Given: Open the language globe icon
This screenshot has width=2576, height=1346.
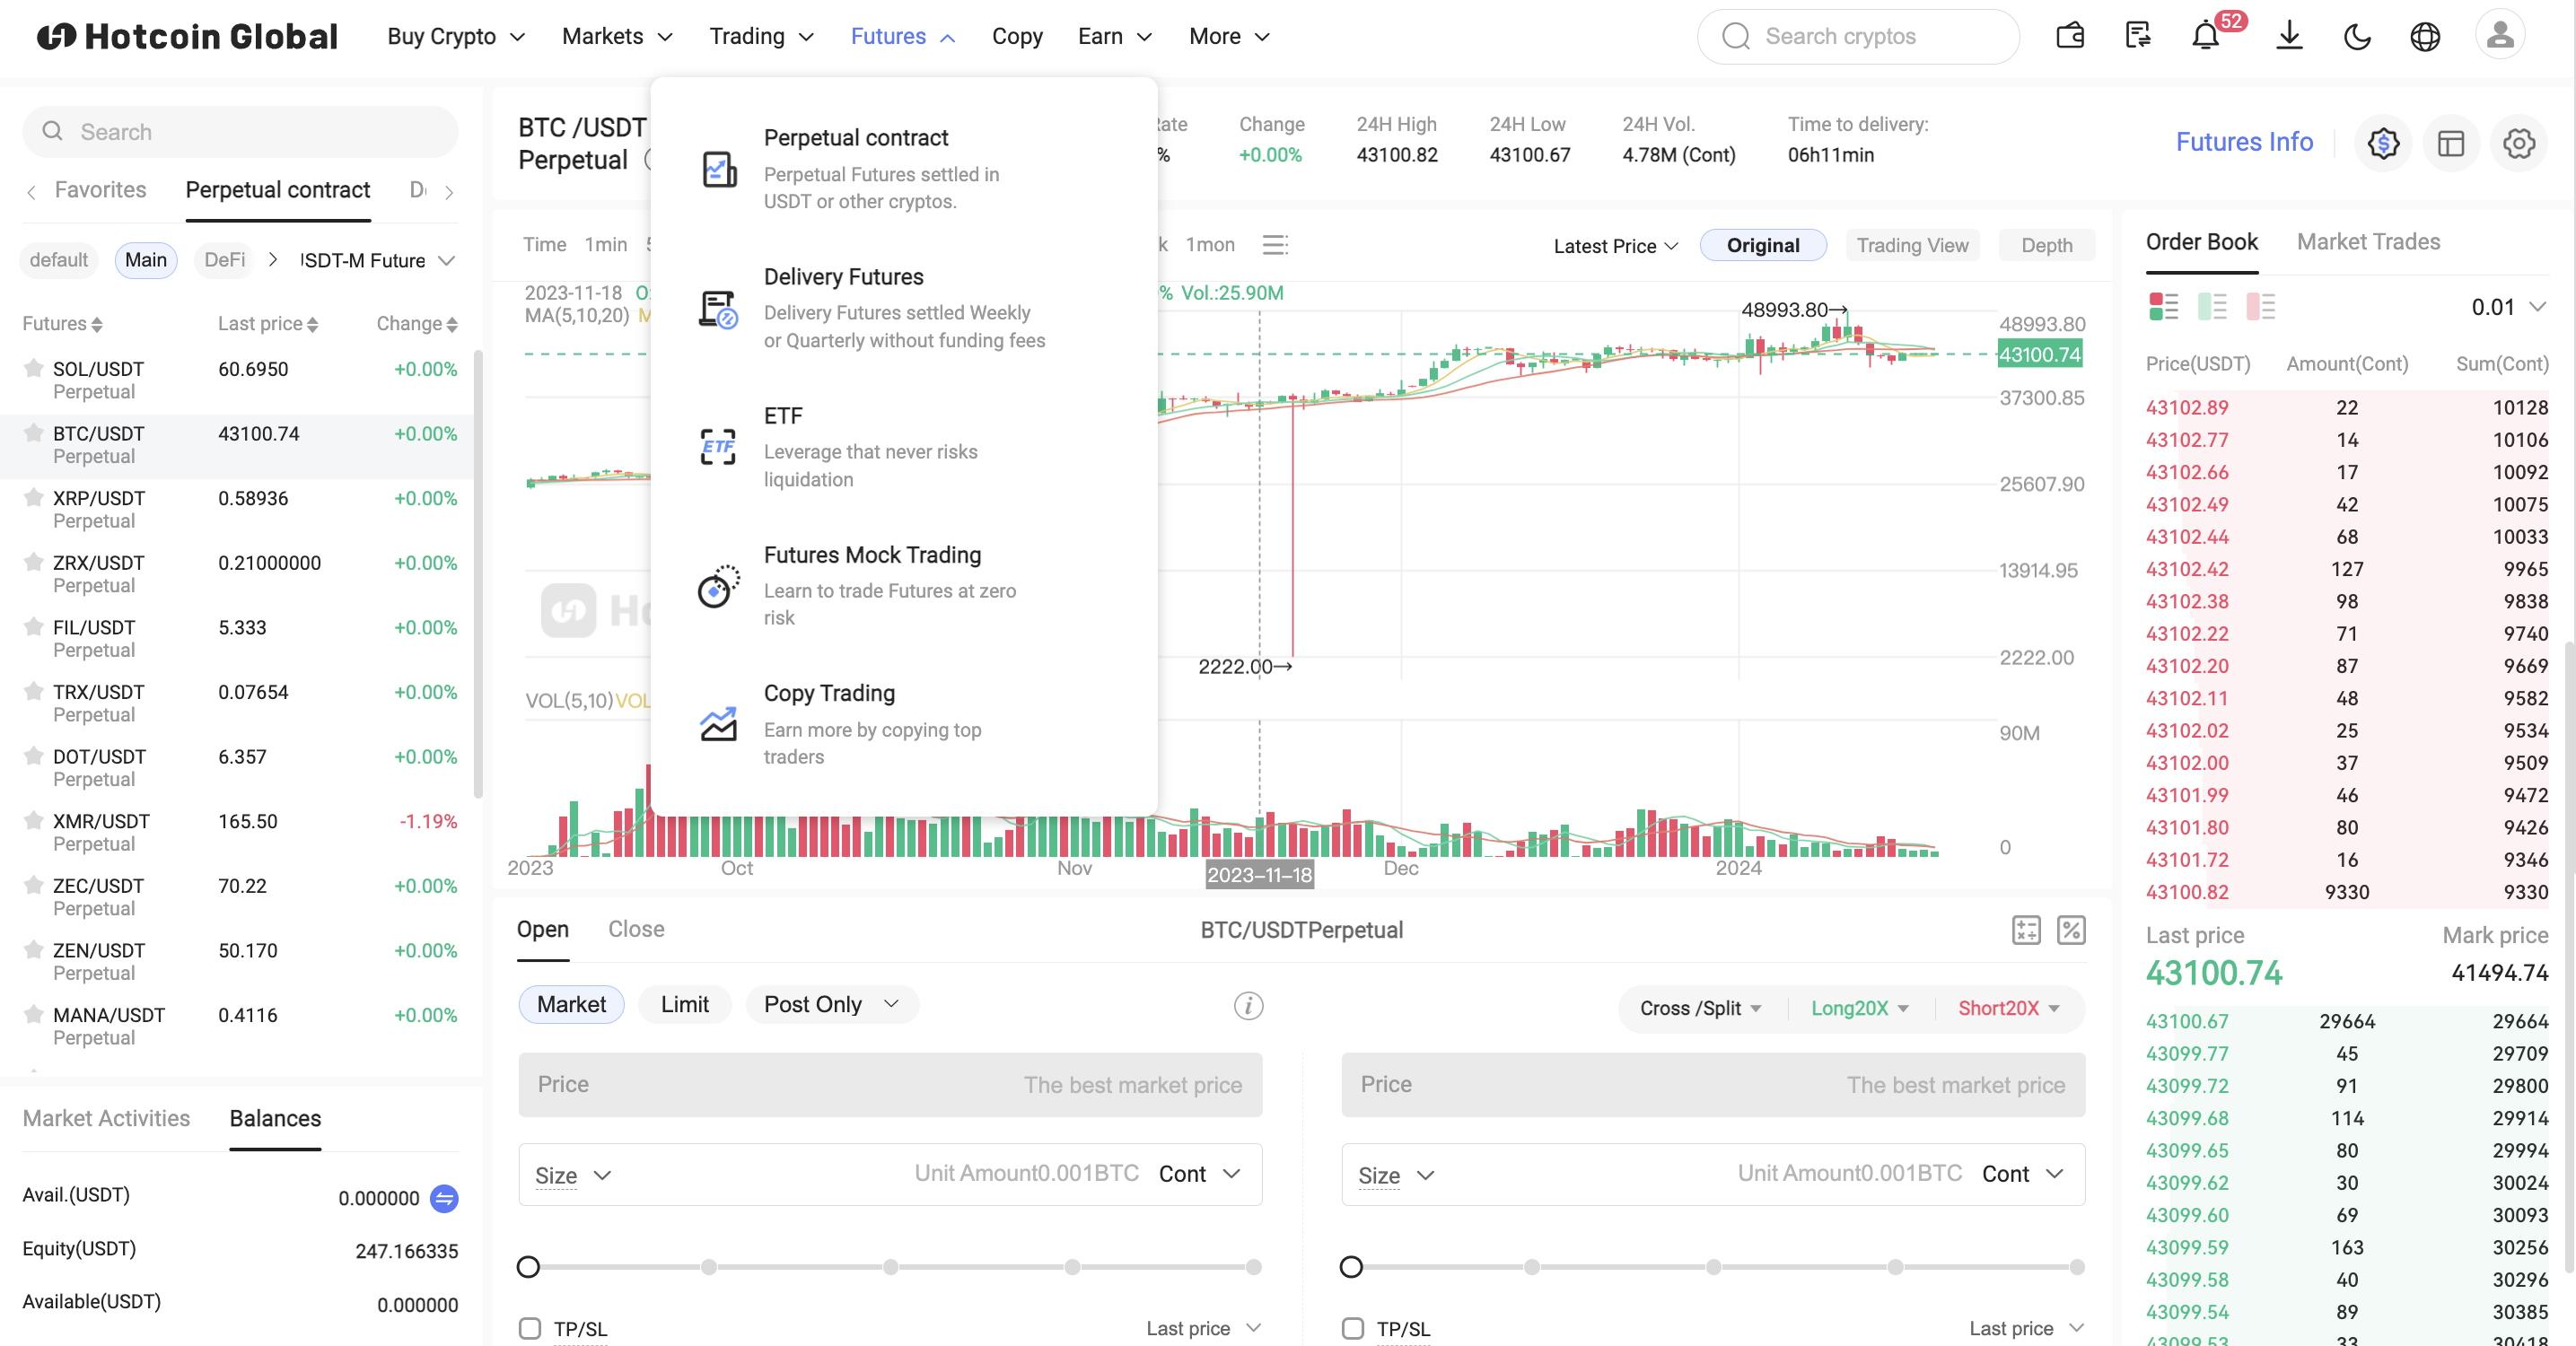Looking at the screenshot, I should pos(2424,37).
